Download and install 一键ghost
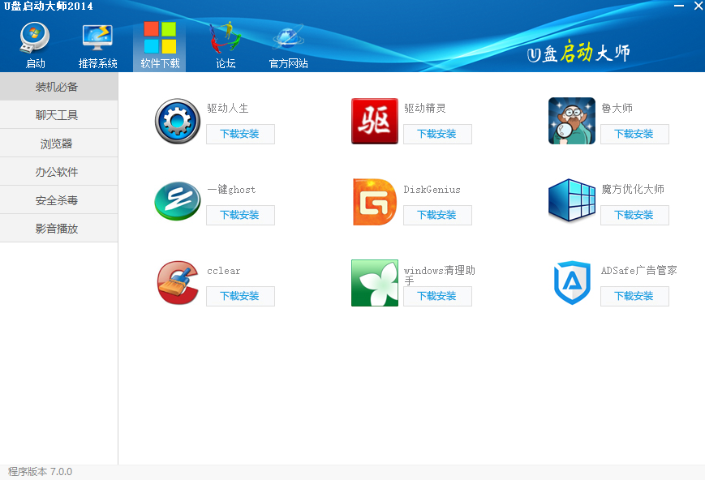Image resolution: width=705 pixels, height=480 pixels. [240, 215]
